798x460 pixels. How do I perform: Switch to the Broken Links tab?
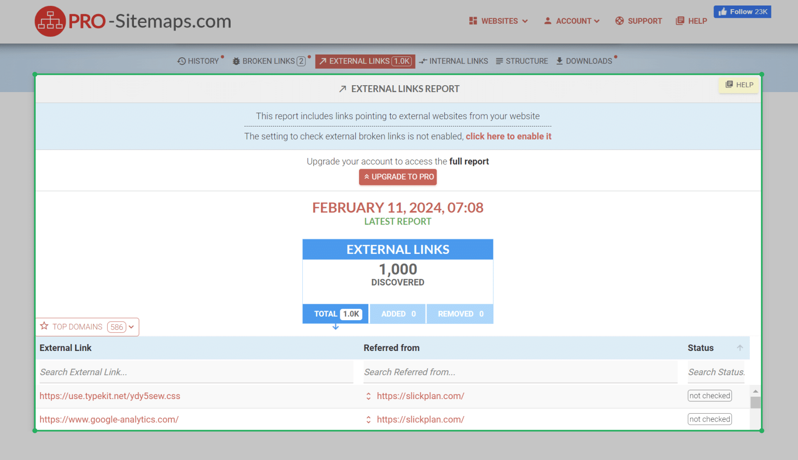pyautogui.click(x=269, y=61)
